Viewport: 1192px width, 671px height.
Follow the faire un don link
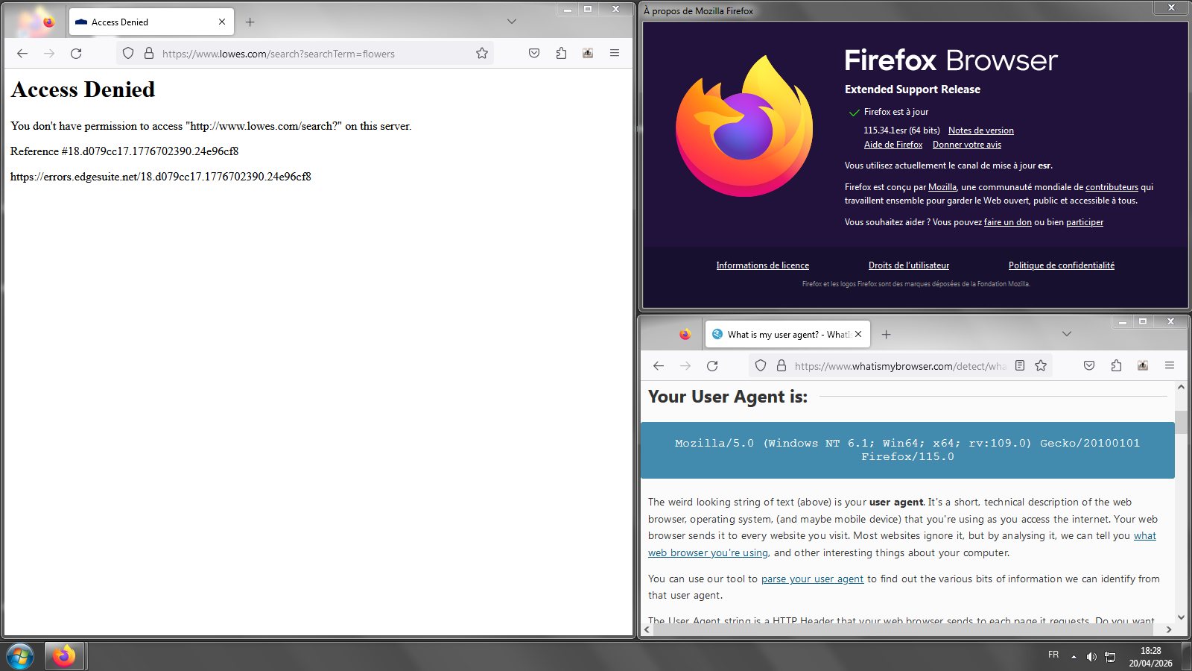[1008, 222]
